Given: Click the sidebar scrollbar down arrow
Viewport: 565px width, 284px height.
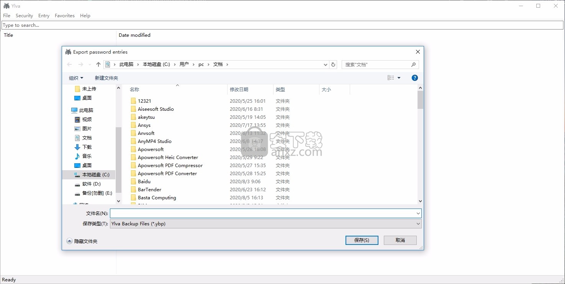Looking at the screenshot, I should (118, 201).
